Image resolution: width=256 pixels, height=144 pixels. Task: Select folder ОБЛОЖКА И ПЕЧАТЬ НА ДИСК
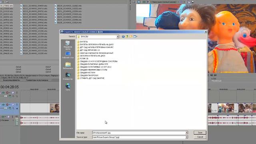(91, 56)
